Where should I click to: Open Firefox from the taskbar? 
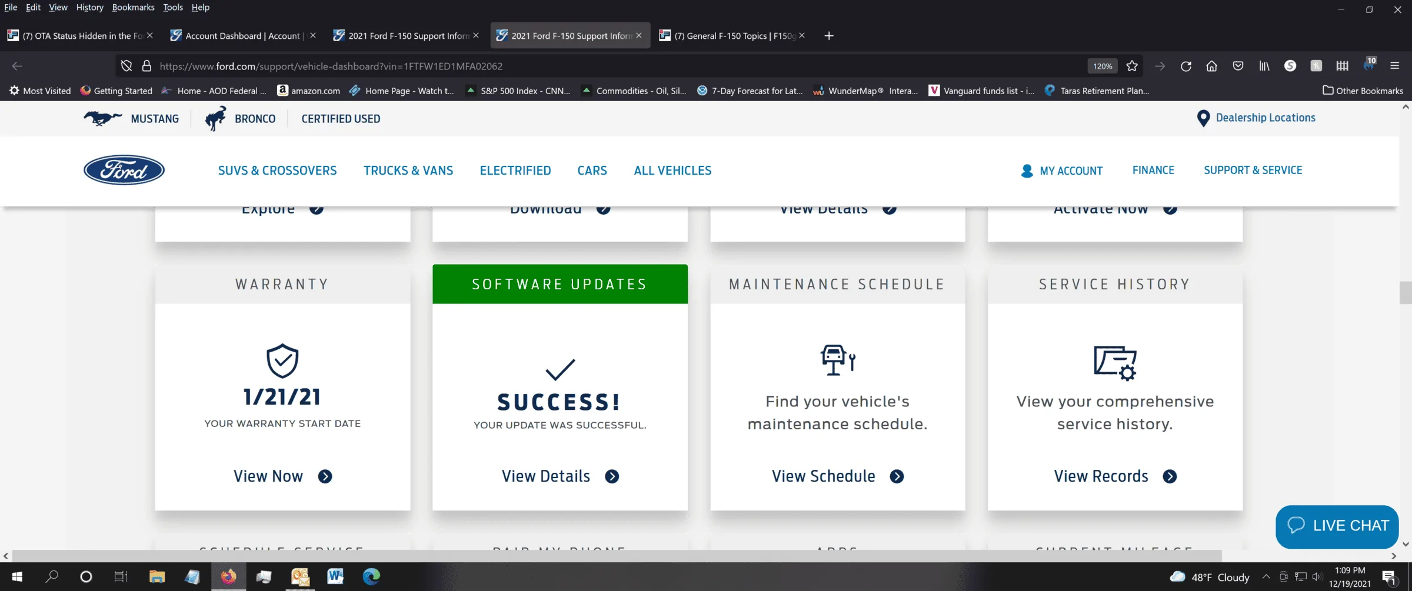(x=228, y=577)
